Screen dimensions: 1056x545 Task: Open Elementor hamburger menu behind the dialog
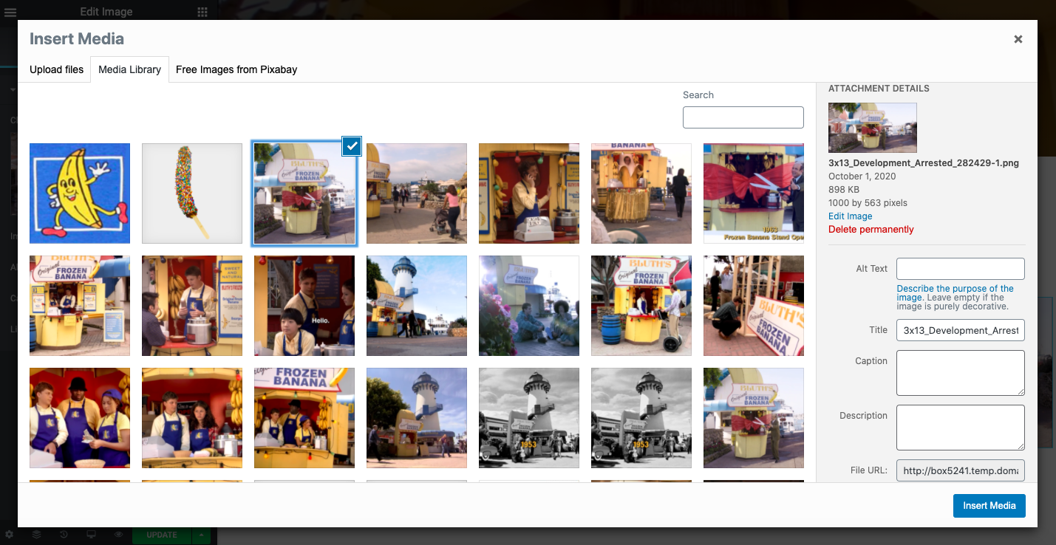[10, 12]
